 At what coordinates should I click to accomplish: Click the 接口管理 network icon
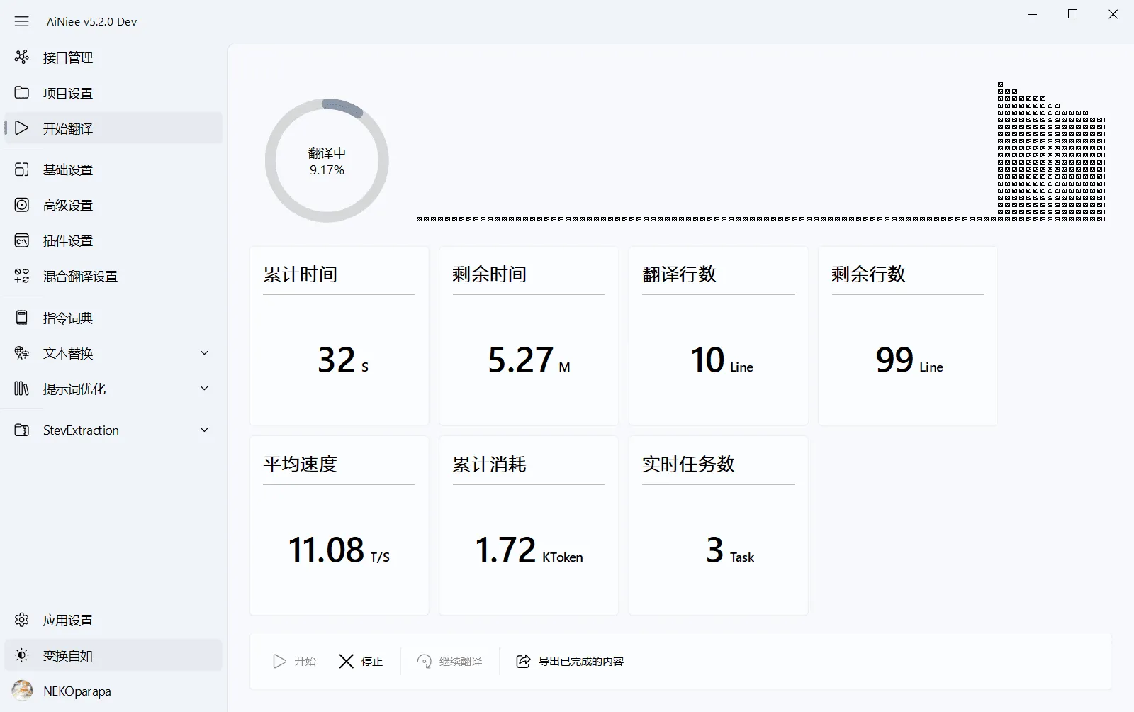tap(22, 57)
